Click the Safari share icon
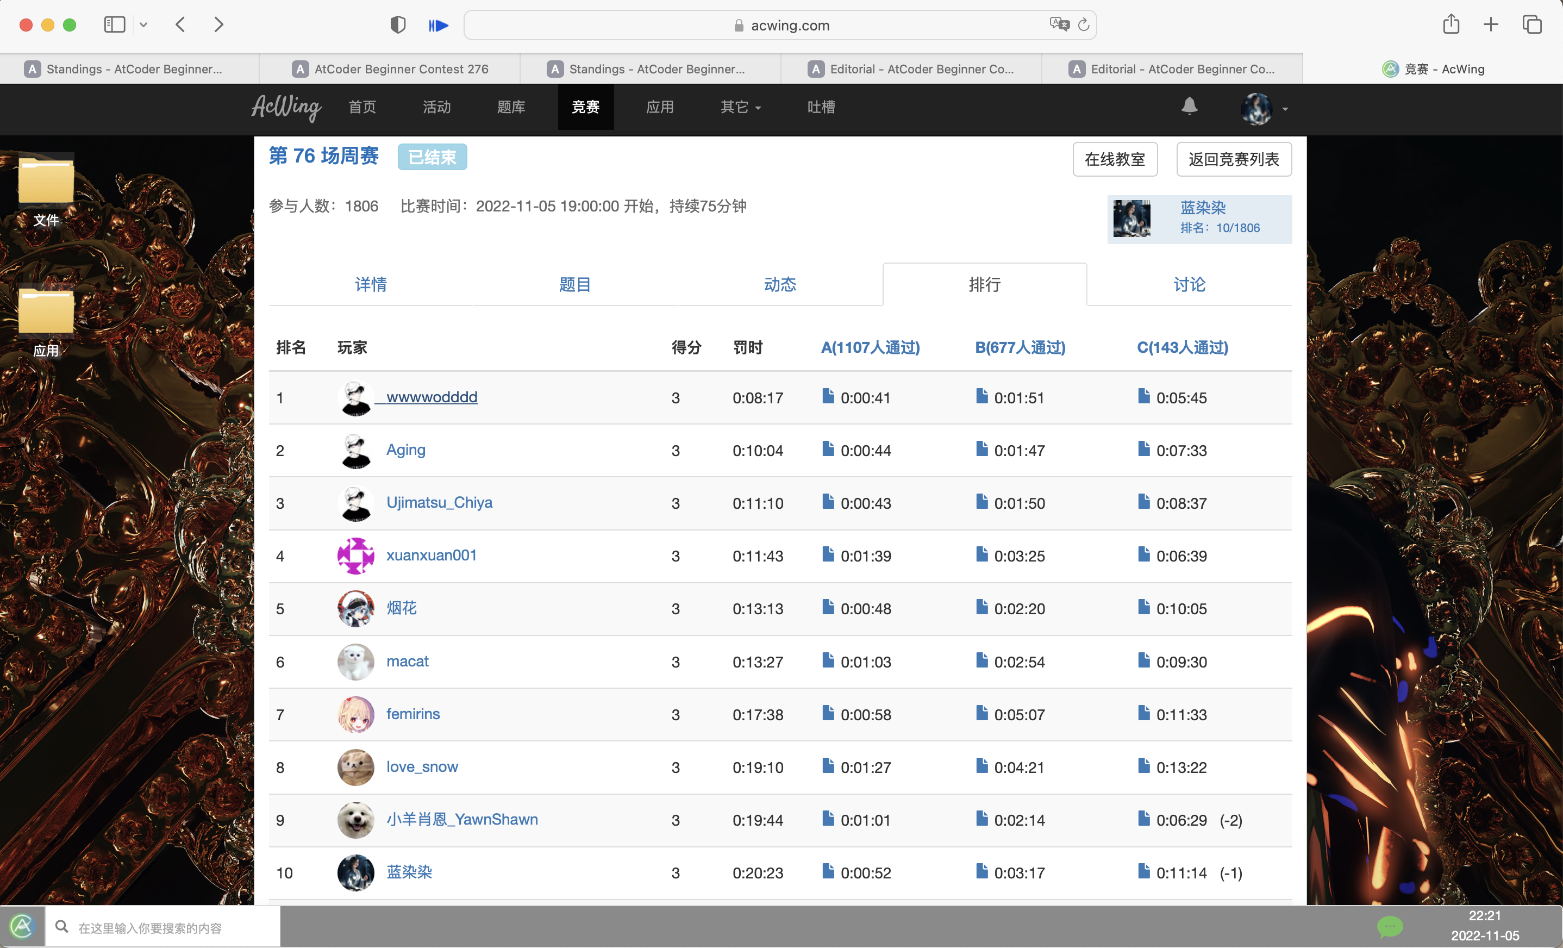 coord(1451,25)
